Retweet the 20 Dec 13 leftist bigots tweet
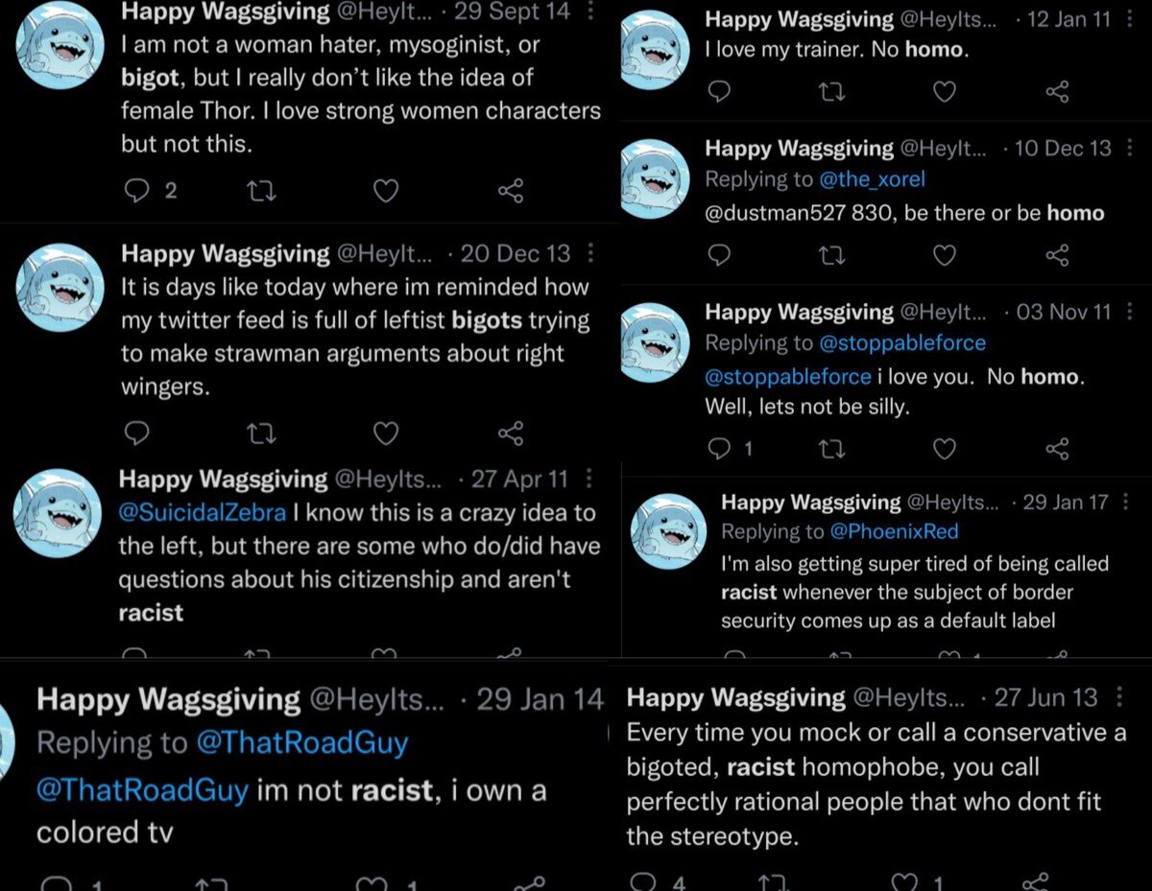The image size is (1152, 891). pyautogui.click(x=261, y=434)
